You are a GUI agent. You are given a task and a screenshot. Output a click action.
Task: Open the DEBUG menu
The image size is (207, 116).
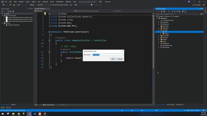pos(34,2)
